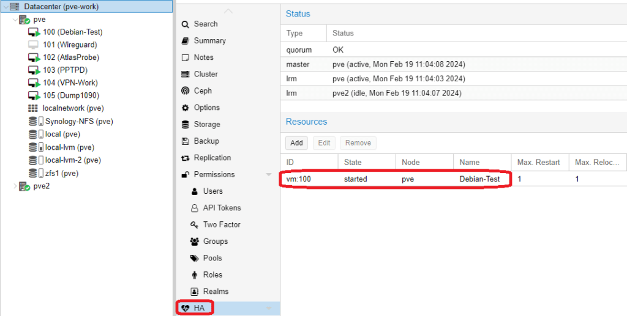
Task: Sort by the State column header
Action: pos(367,163)
